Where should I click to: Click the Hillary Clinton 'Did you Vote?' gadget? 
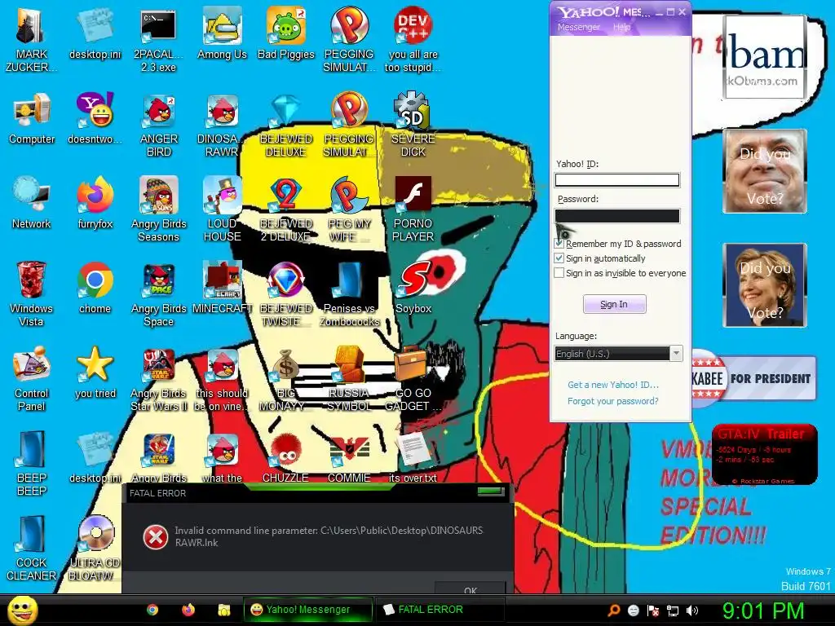click(765, 284)
